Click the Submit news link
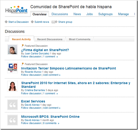The height and width of the screenshot is (130, 138). tap(42, 22)
